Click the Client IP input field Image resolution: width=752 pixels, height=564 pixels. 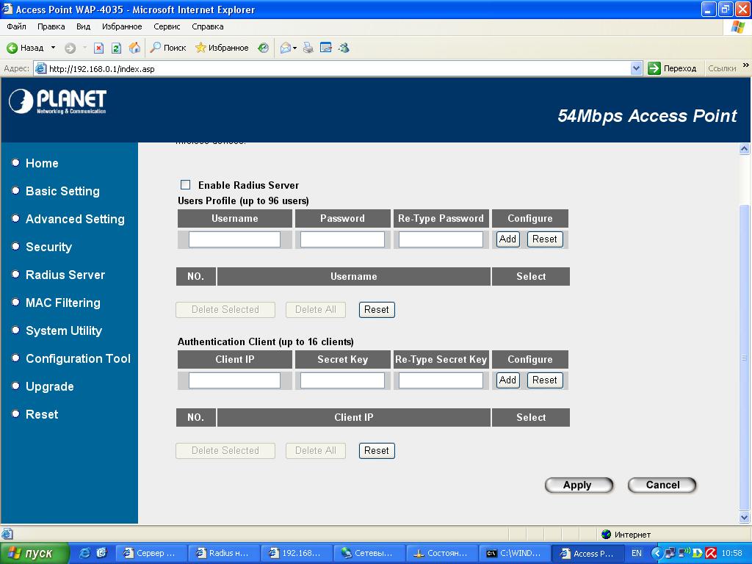(x=234, y=380)
